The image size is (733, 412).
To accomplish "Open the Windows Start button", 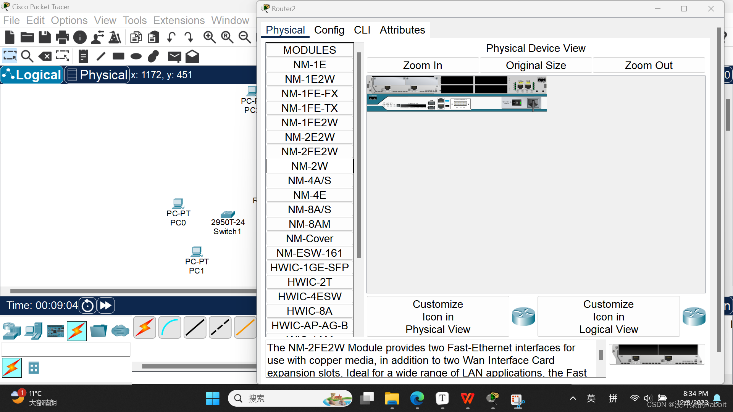I will tap(213, 399).
